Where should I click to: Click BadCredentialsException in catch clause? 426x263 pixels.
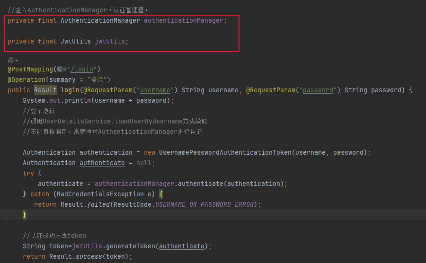tap(100, 194)
